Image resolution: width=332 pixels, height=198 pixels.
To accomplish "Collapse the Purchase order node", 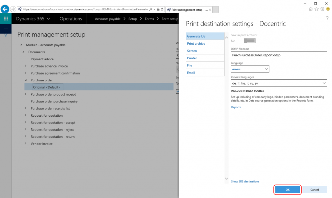I will pos(26,80).
